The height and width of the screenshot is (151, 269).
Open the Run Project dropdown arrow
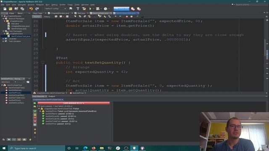tap(93, 9)
